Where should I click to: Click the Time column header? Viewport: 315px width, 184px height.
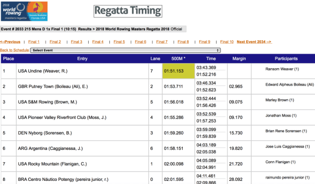[211, 58]
